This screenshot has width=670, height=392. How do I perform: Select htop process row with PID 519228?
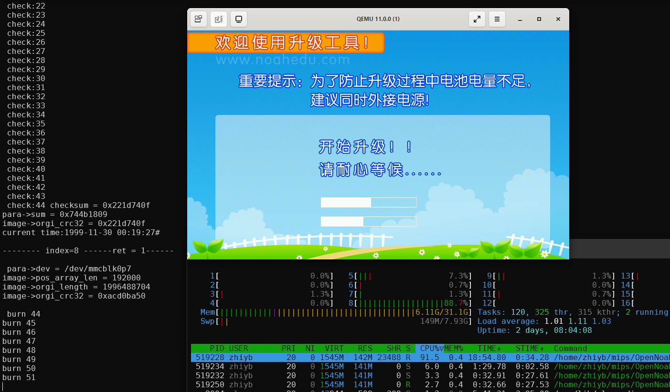430,357
